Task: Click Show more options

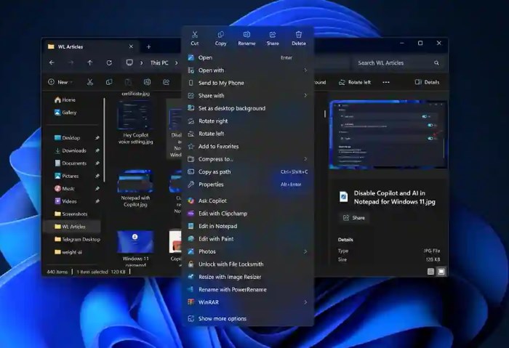Action: click(222, 319)
